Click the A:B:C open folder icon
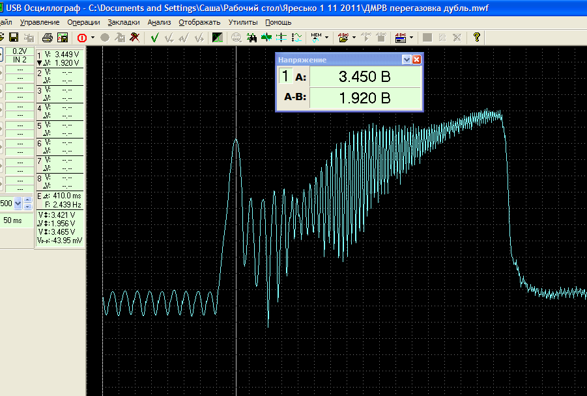This screenshot has height=396, width=587. point(343,37)
